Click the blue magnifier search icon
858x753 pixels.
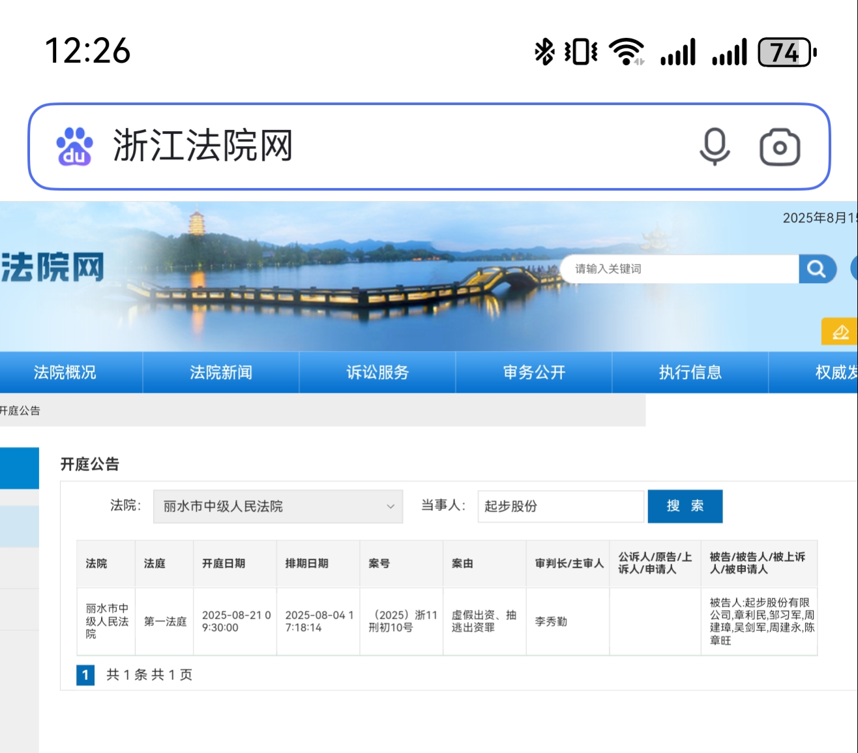[x=817, y=269]
